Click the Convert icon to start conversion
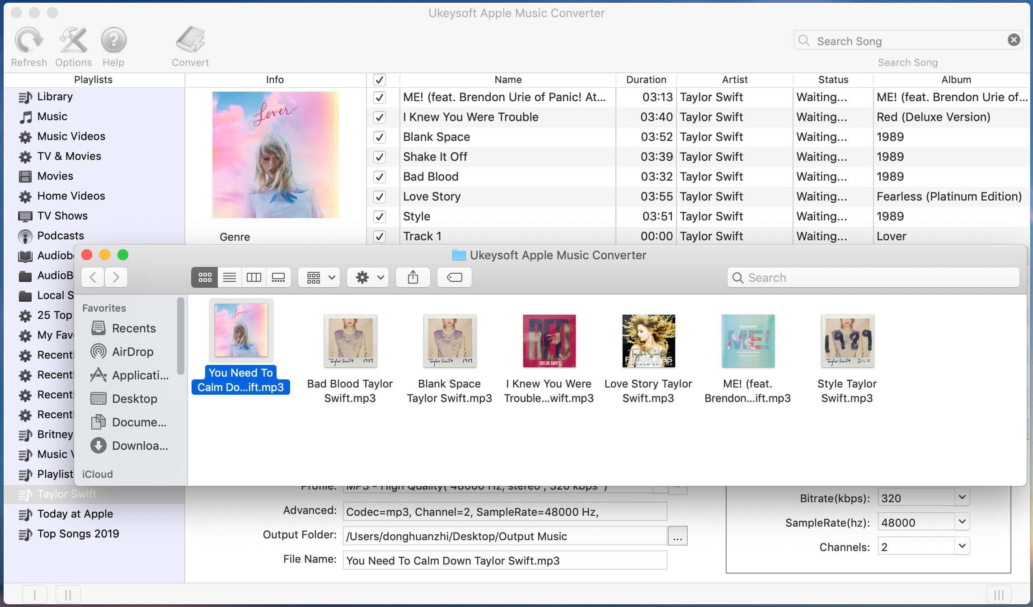Screen dimensions: 1033x607 pos(190,44)
